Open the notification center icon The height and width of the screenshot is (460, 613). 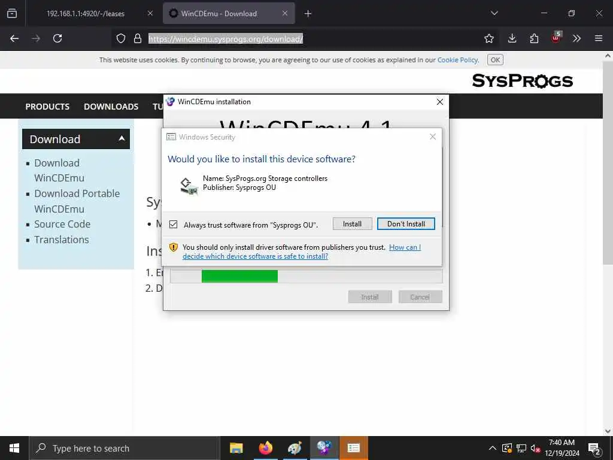coord(594,449)
